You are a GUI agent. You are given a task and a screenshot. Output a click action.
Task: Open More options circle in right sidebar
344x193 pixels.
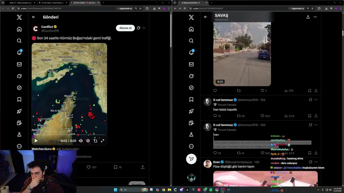pos(191,146)
